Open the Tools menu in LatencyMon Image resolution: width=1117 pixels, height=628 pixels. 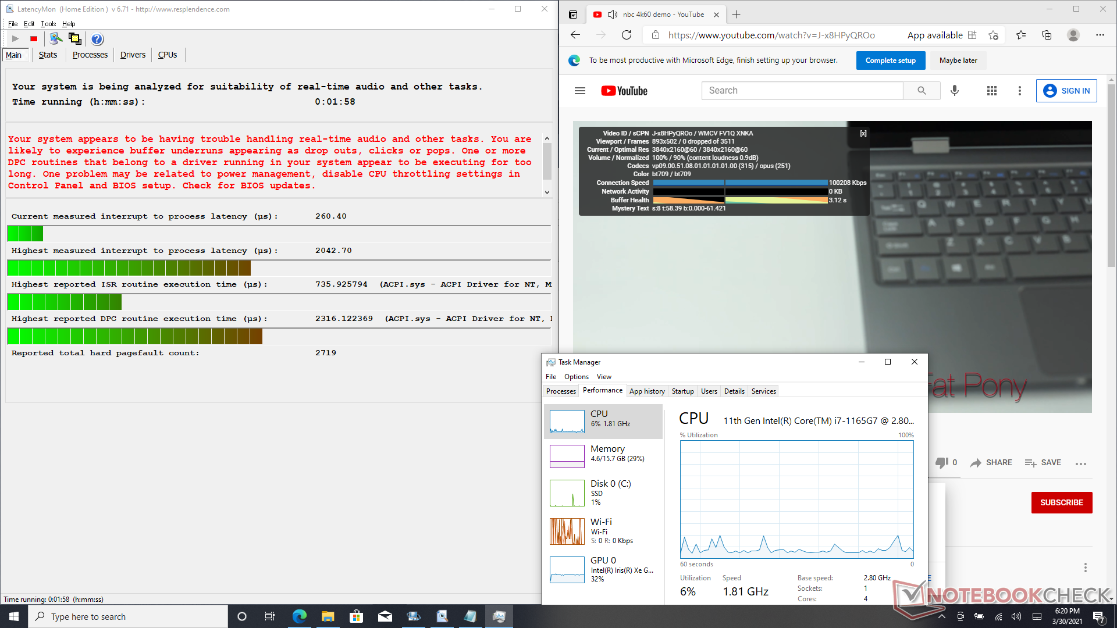coord(48,24)
